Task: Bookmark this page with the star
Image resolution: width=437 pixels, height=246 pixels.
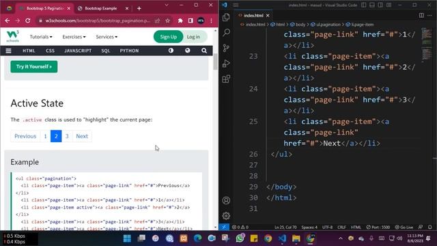Action: 167,20
